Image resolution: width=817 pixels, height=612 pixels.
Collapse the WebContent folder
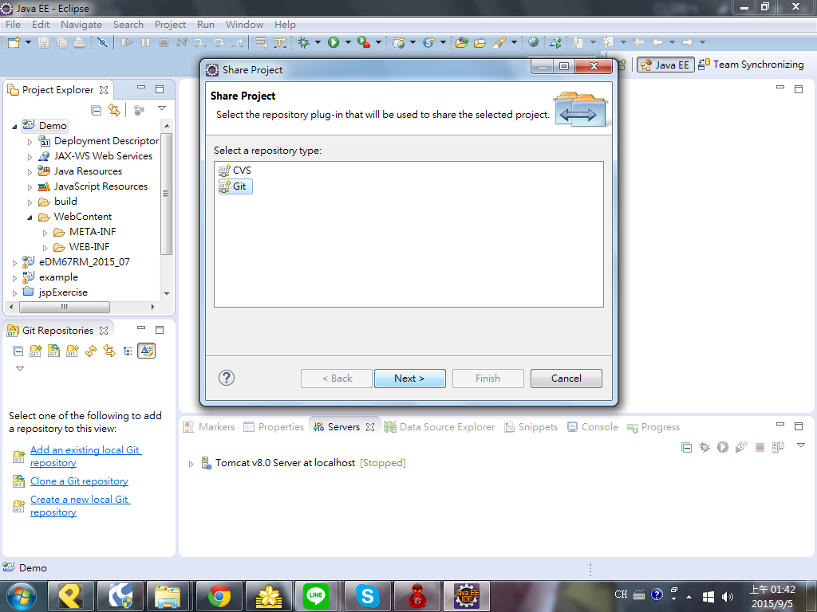click(x=30, y=217)
